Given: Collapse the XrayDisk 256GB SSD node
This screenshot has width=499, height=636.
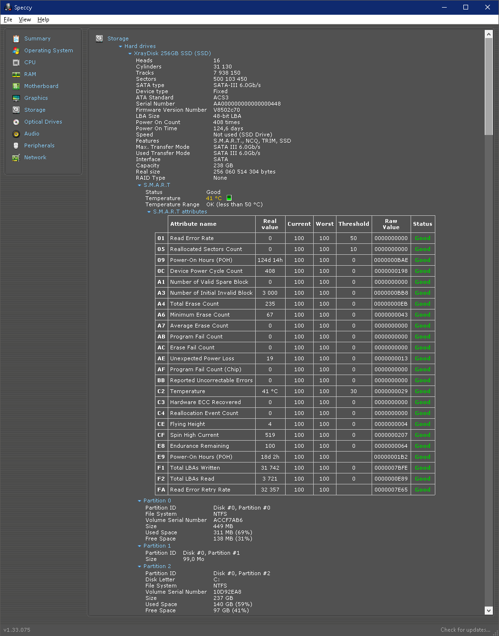Looking at the screenshot, I should click(x=130, y=54).
